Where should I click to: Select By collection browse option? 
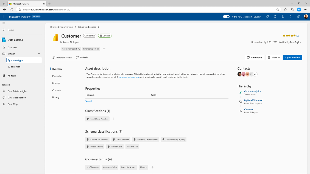pyautogui.click(x=14, y=67)
